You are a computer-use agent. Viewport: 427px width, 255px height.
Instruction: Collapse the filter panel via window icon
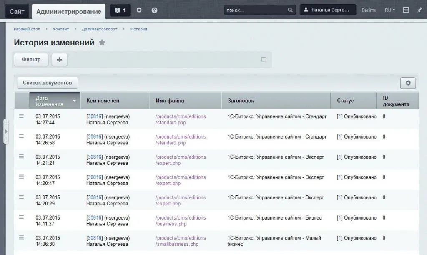(264, 59)
